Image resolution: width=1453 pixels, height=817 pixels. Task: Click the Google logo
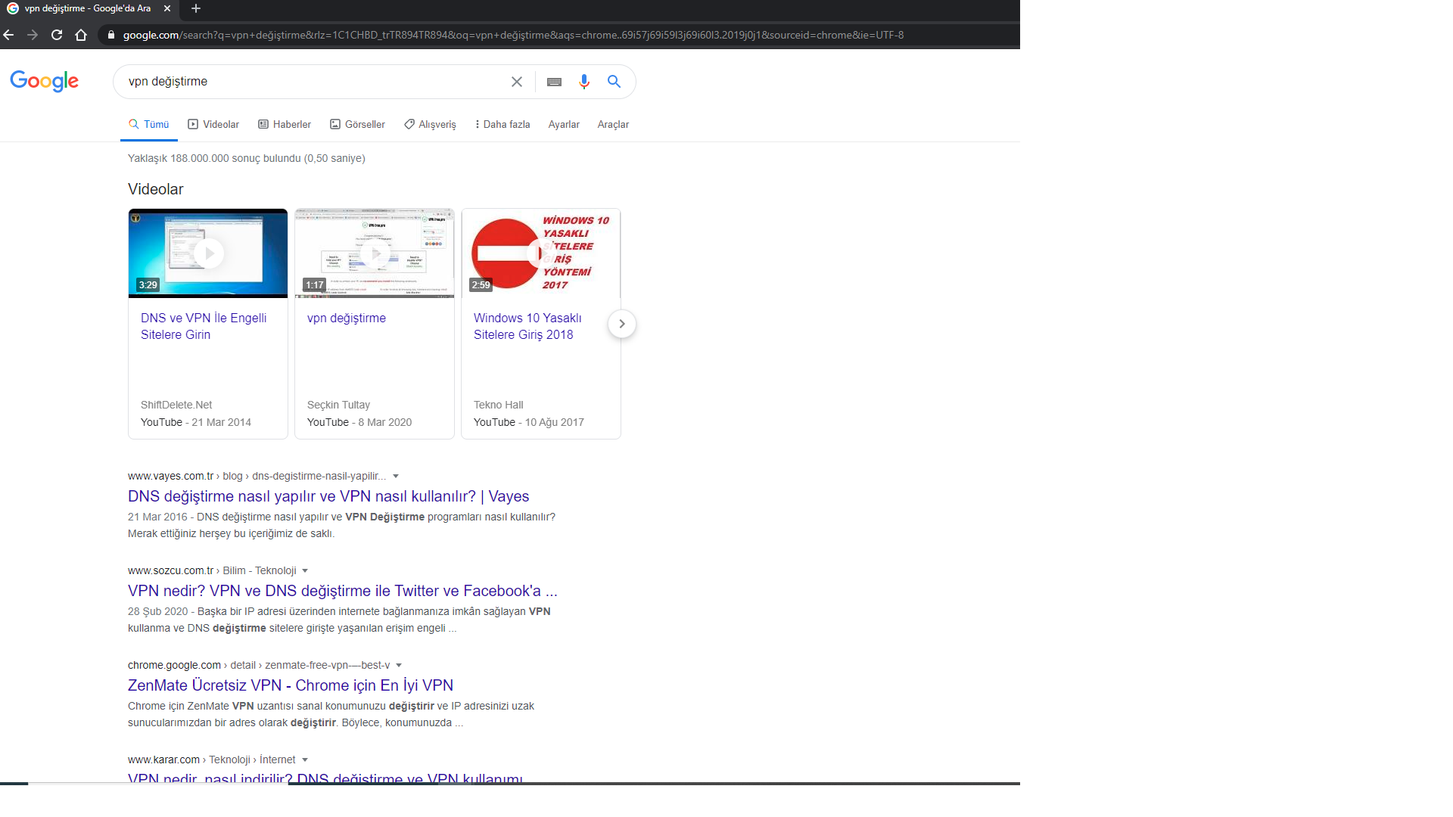tap(45, 81)
